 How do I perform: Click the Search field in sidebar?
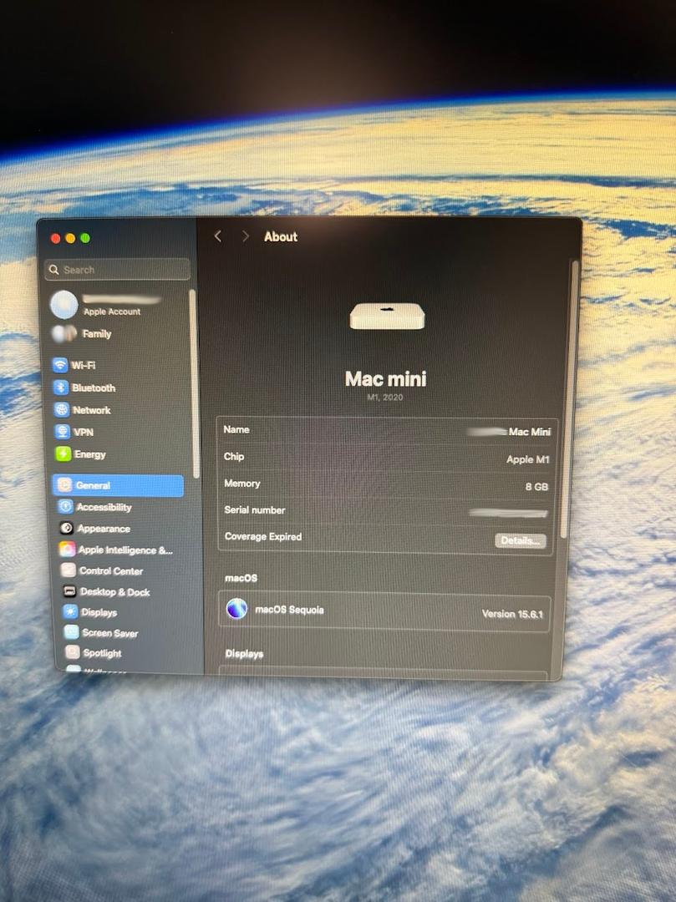(118, 270)
